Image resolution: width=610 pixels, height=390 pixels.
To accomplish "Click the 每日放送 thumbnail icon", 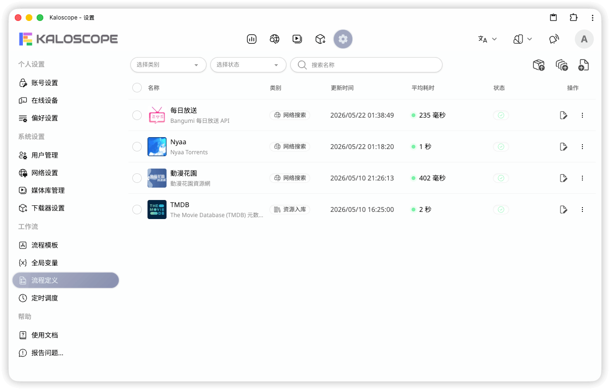I will (157, 115).
